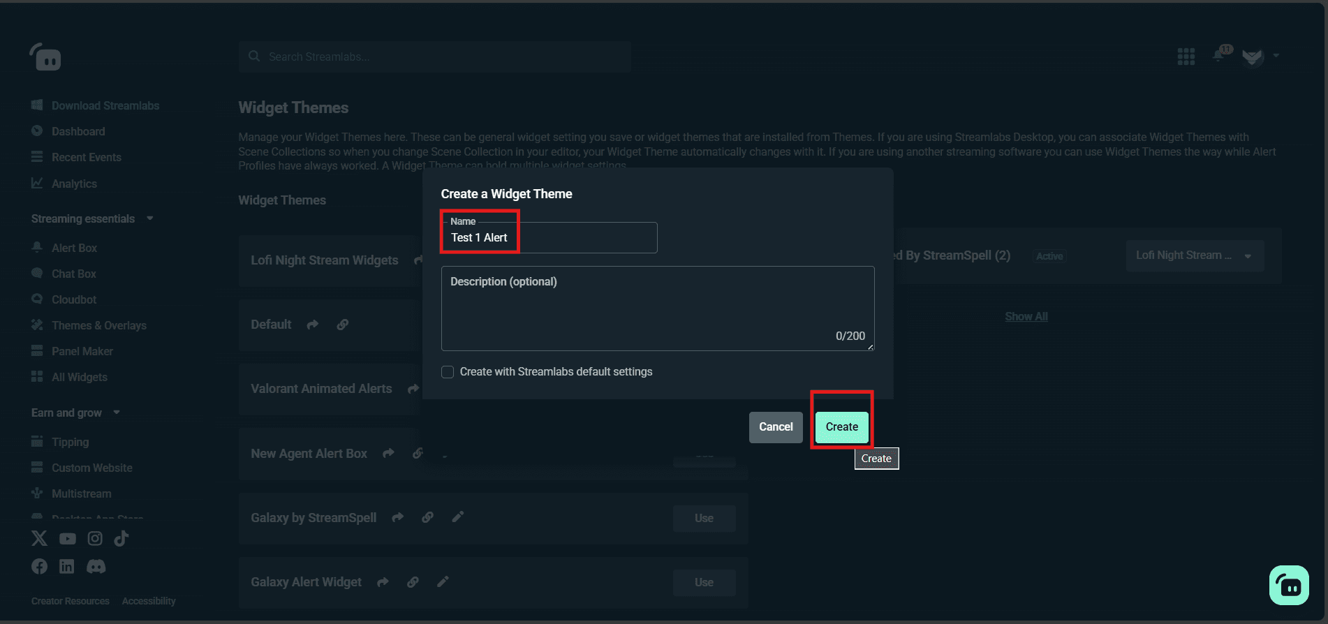Collapse the Streaming essentials section
1328x624 pixels.
pyautogui.click(x=150, y=218)
